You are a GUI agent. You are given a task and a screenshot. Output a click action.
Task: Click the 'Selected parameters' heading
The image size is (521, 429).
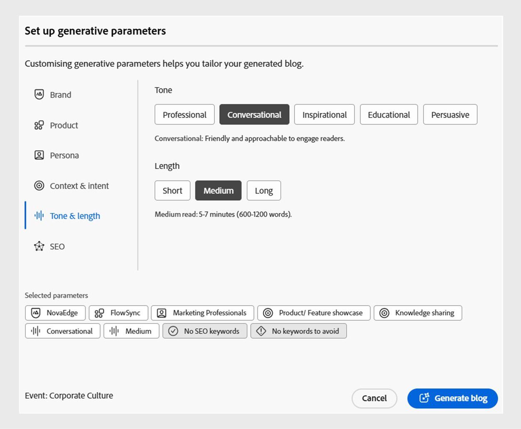click(57, 295)
